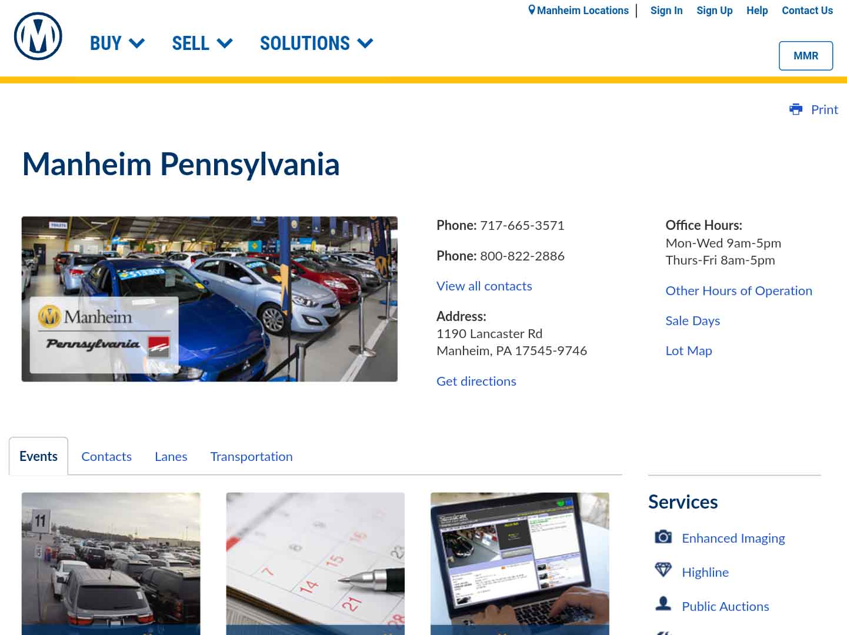Screen dimensions: 847x635
Task: Click the Manheim Pennsylvania heading
Action: [181, 164]
